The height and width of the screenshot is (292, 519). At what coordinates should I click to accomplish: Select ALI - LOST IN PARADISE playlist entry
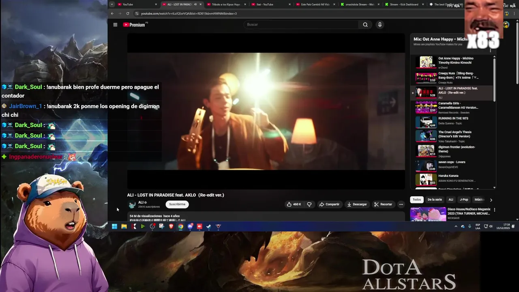453,92
